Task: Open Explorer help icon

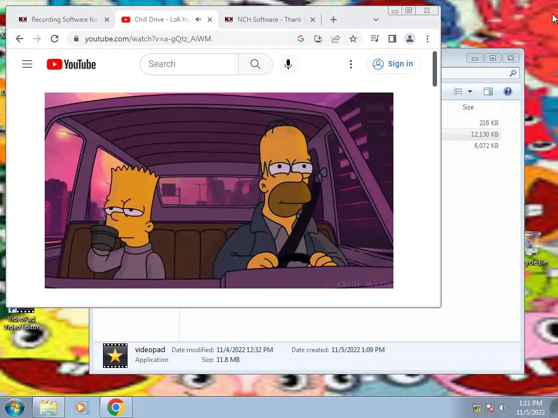Action: pos(508,91)
